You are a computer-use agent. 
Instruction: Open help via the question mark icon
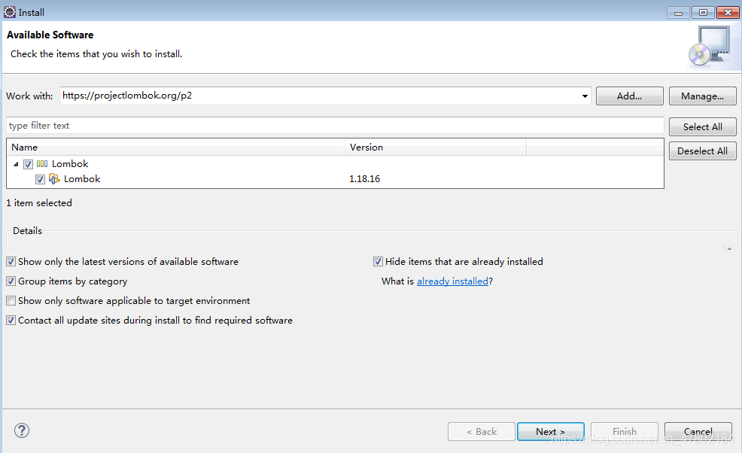point(21,430)
